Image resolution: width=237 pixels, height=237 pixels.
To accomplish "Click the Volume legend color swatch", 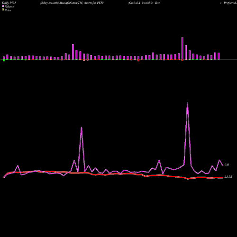I will point(3,6).
